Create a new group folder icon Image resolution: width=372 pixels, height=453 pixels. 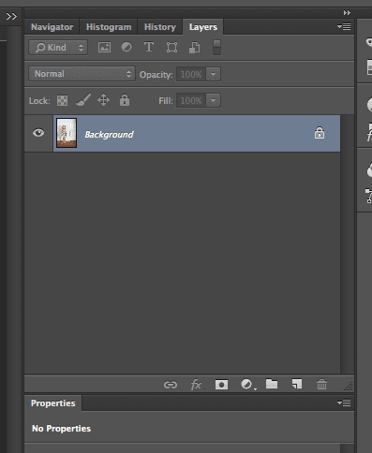(x=272, y=384)
